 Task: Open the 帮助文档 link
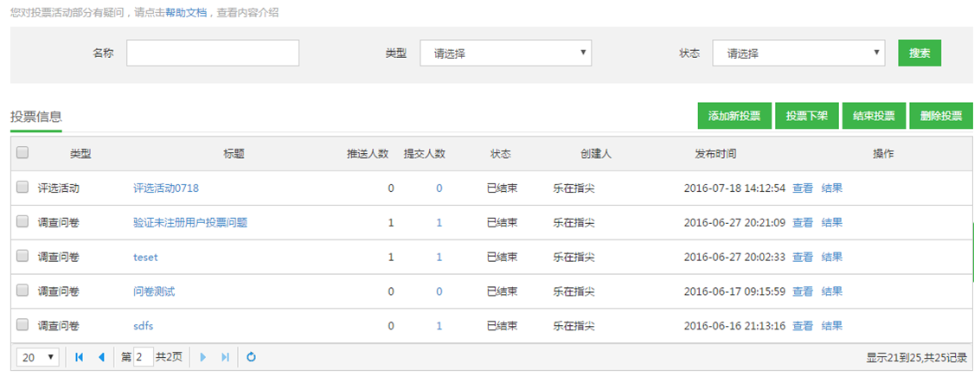[x=186, y=13]
